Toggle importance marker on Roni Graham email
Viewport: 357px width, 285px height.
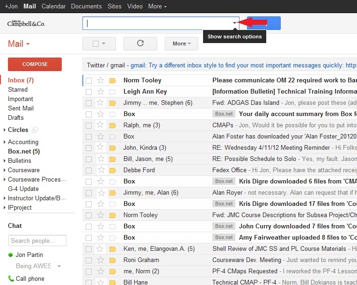(113, 260)
